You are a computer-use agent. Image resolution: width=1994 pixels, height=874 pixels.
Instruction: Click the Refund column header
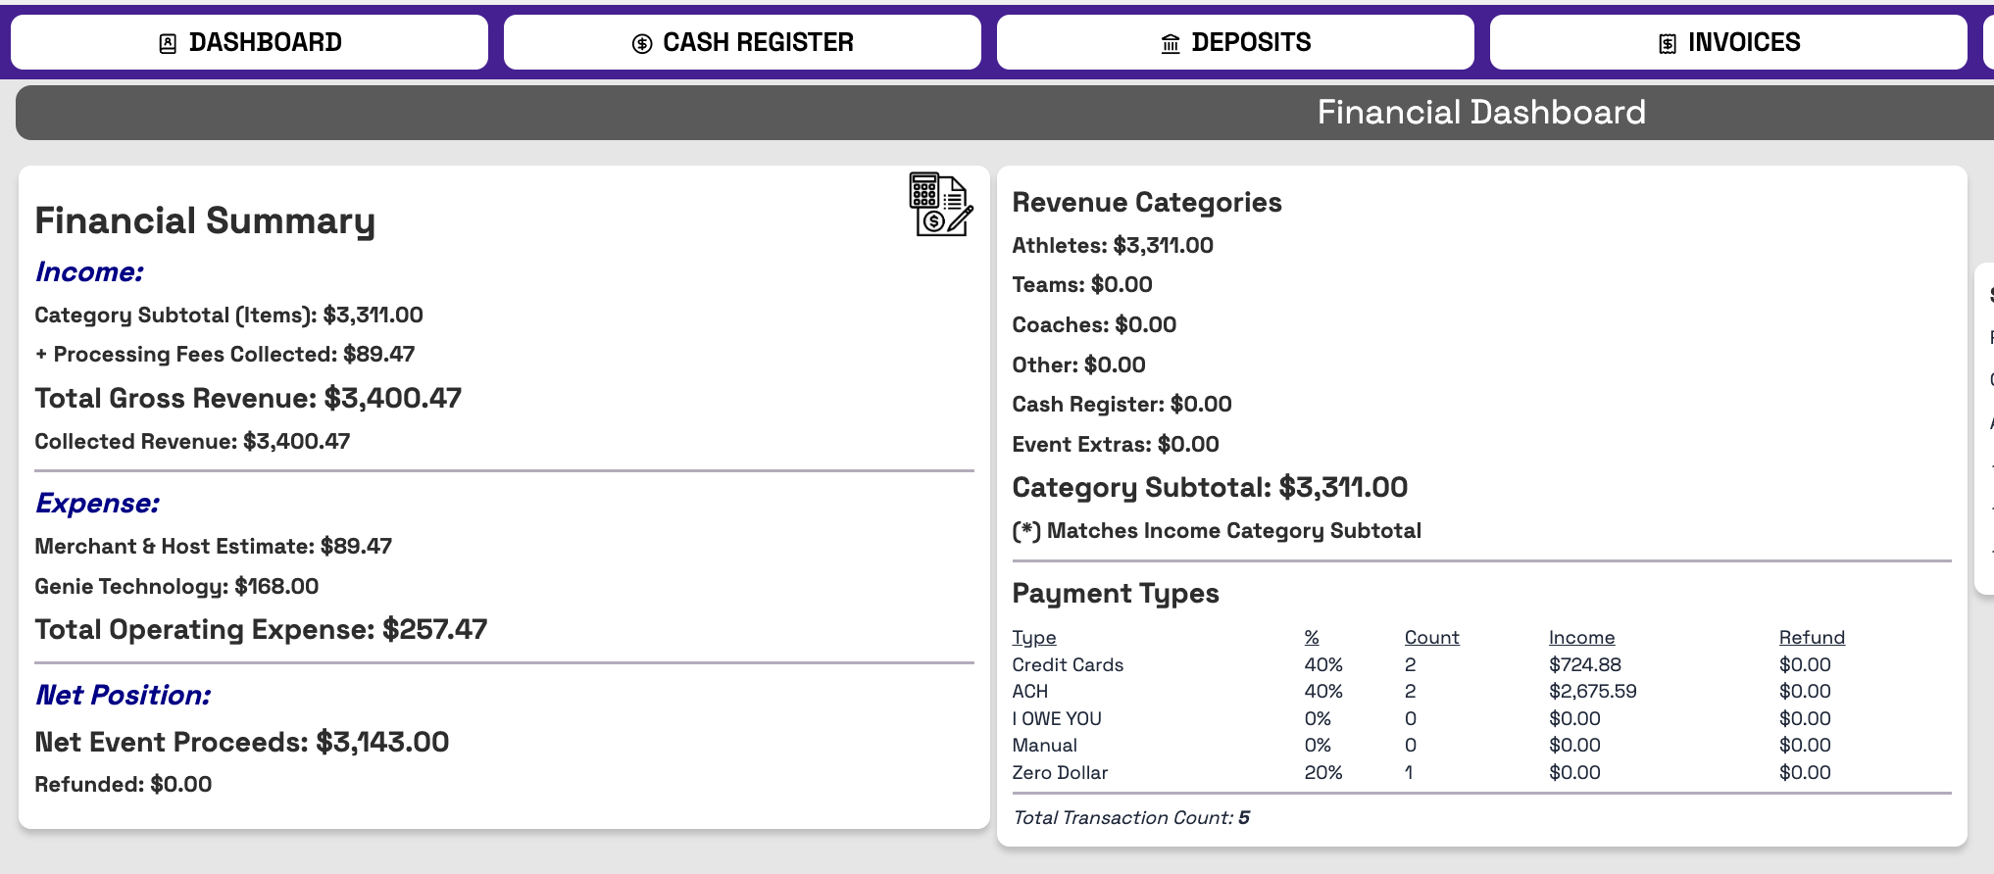point(1812,638)
